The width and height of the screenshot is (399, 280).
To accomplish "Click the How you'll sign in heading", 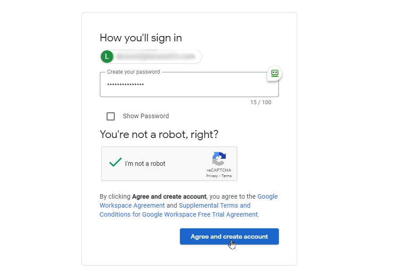I will click(x=140, y=38).
